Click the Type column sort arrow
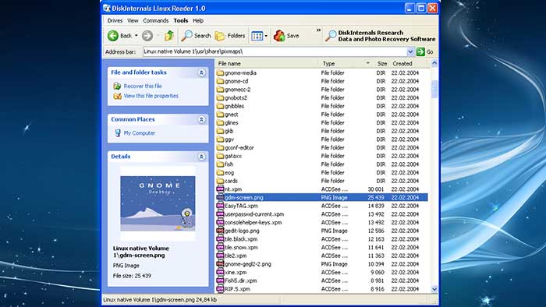Image resolution: width=546 pixels, height=307 pixels. point(368,63)
